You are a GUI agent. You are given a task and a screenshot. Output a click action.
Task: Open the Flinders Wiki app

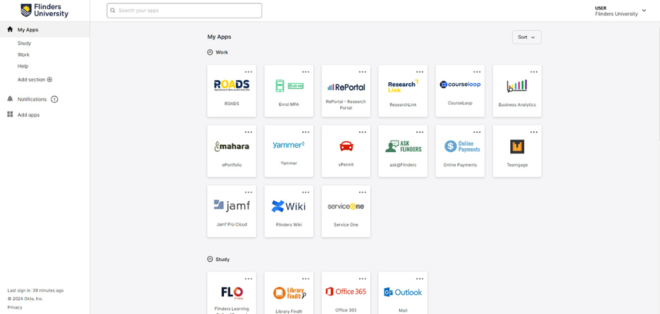click(288, 211)
